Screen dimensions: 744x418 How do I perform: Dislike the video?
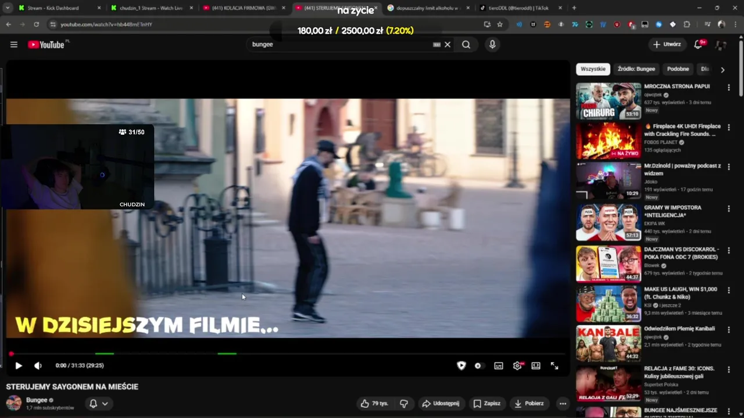(x=404, y=403)
